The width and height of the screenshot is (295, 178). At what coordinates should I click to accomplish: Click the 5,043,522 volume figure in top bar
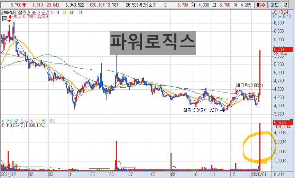(75, 5)
